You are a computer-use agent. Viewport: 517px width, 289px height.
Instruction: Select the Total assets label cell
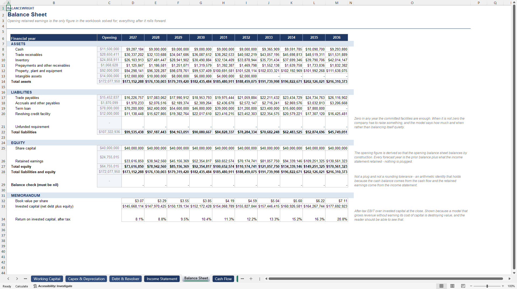point(54,81)
